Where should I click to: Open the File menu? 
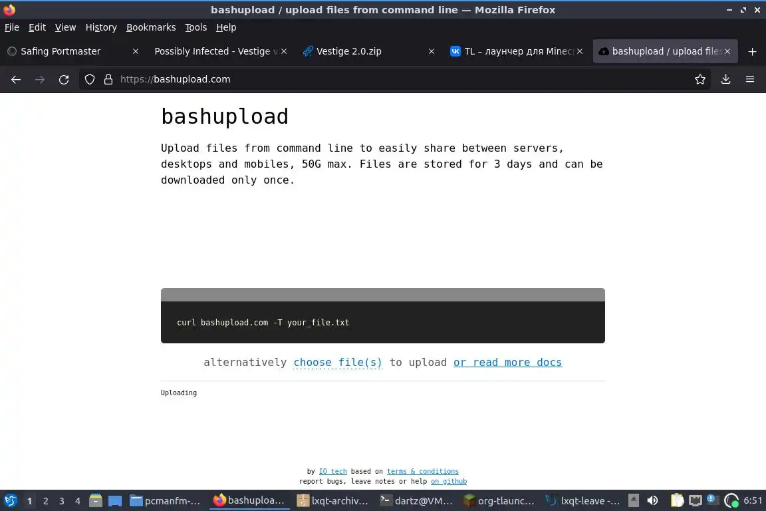pos(12,27)
